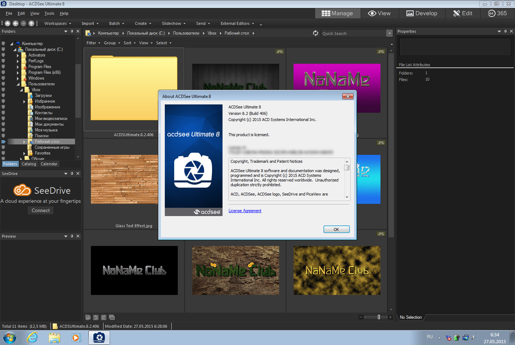Open the License Agreement link

(x=245, y=211)
